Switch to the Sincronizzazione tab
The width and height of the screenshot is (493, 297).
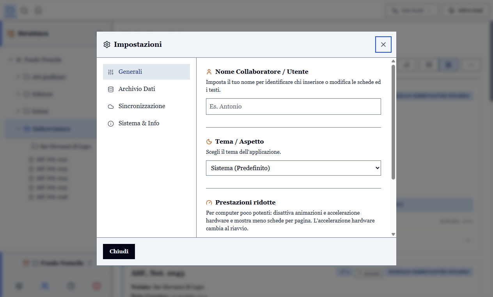(146, 106)
